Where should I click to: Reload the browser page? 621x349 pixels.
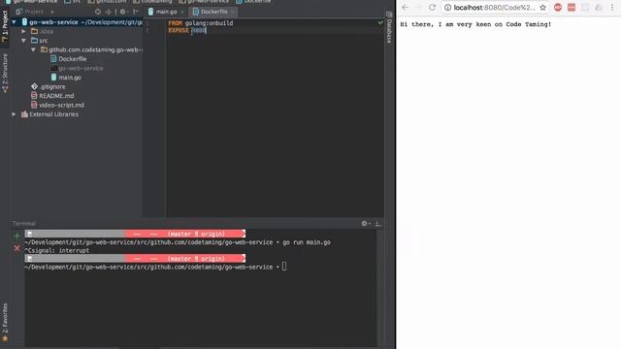[432, 7]
